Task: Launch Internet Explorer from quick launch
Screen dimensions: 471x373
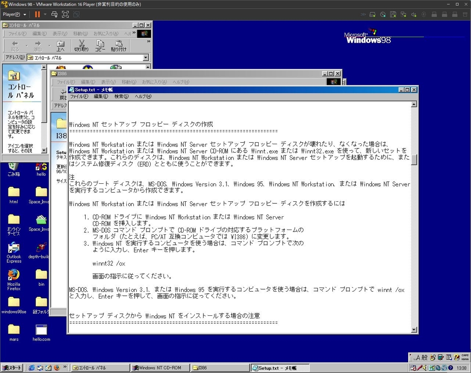Action: point(32,368)
